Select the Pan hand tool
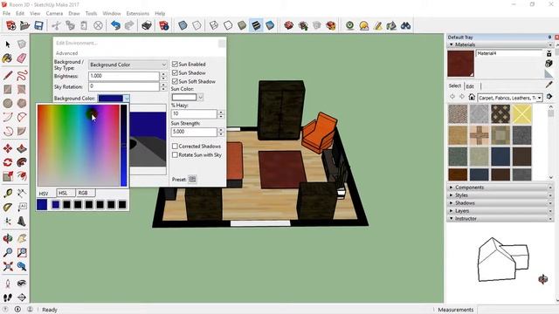Screen dimensions: 559x314 (x=22, y=238)
